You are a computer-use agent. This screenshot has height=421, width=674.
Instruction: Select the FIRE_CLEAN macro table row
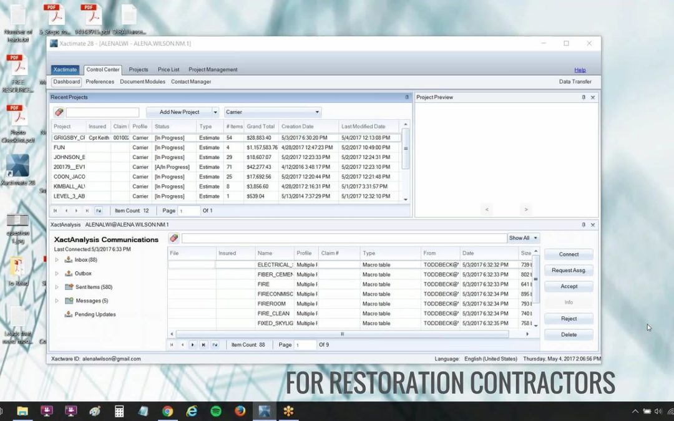(x=351, y=314)
